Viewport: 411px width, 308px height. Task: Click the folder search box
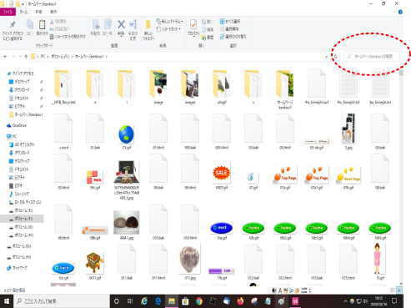coord(372,57)
